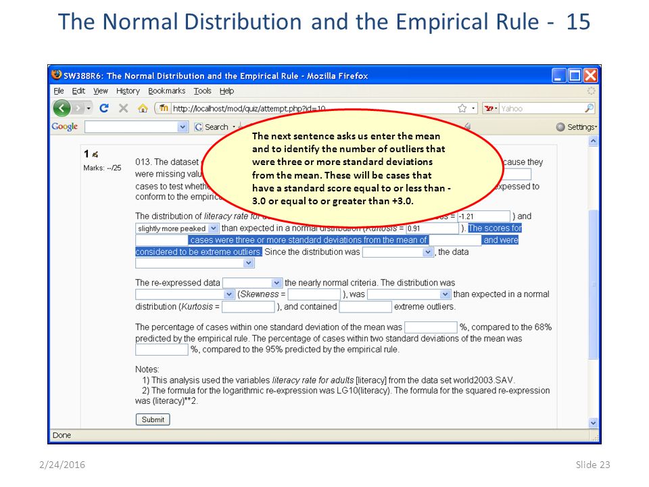Click the two standard deviations percentage field
This screenshot has height=487, width=649.
tap(162, 350)
